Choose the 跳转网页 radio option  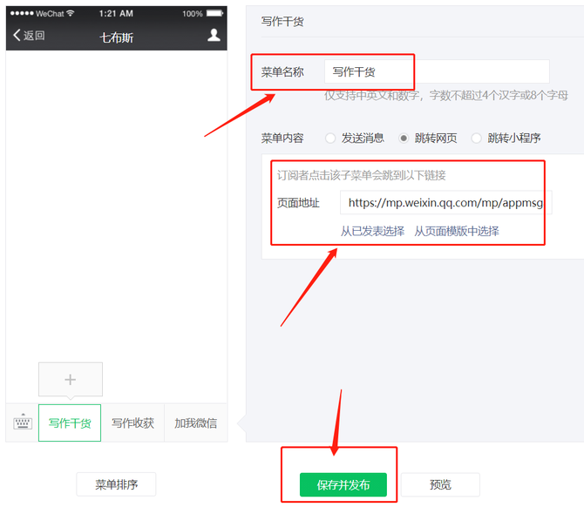tap(404, 139)
